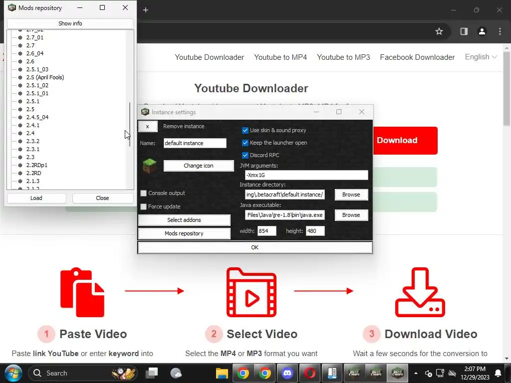Click the grass block instance icon

pos(150,166)
